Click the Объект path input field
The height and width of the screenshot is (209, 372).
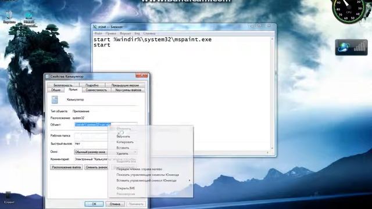pyautogui.click(x=106, y=124)
